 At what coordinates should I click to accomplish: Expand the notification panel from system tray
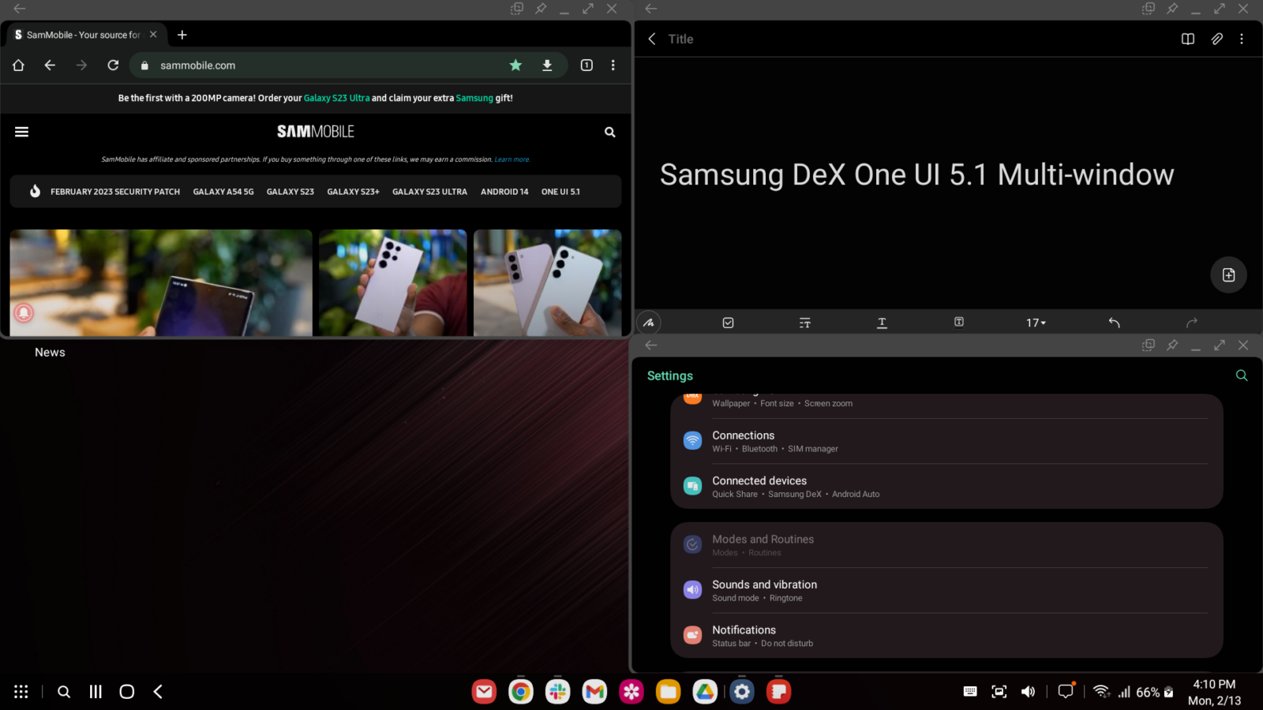click(x=1064, y=692)
